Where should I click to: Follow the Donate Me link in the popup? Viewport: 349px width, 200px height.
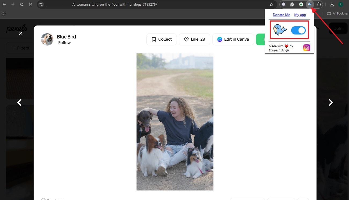pos(281,15)
